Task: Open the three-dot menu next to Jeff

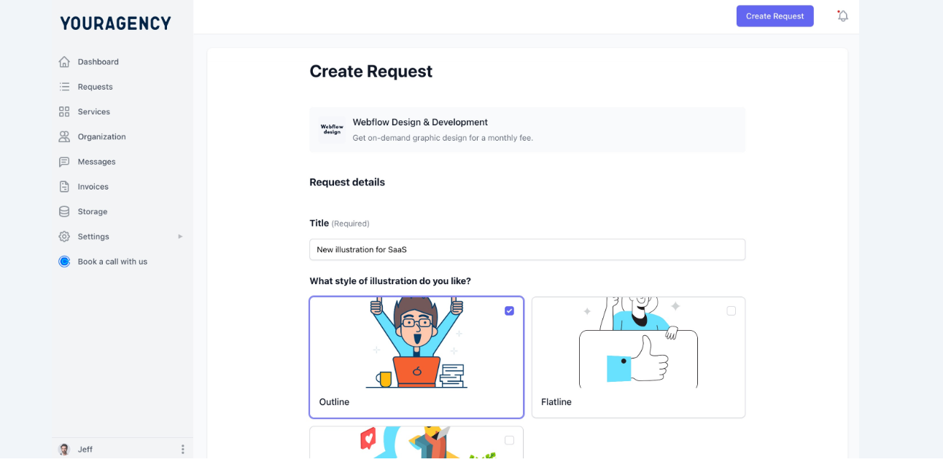Action: (x=182, y=450)
